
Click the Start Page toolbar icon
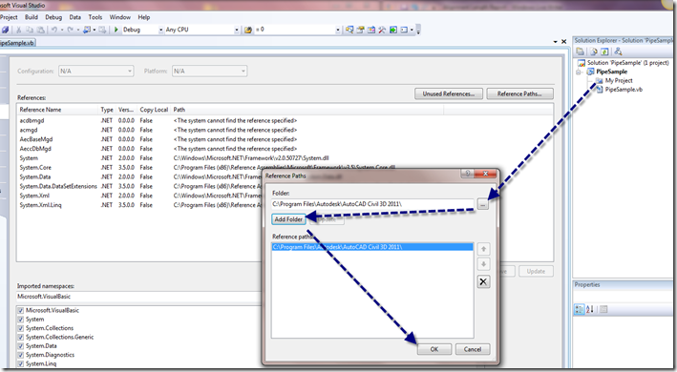[393, 30]
